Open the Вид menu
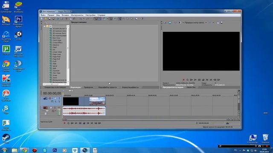273x153 pixels. (58, 15)
